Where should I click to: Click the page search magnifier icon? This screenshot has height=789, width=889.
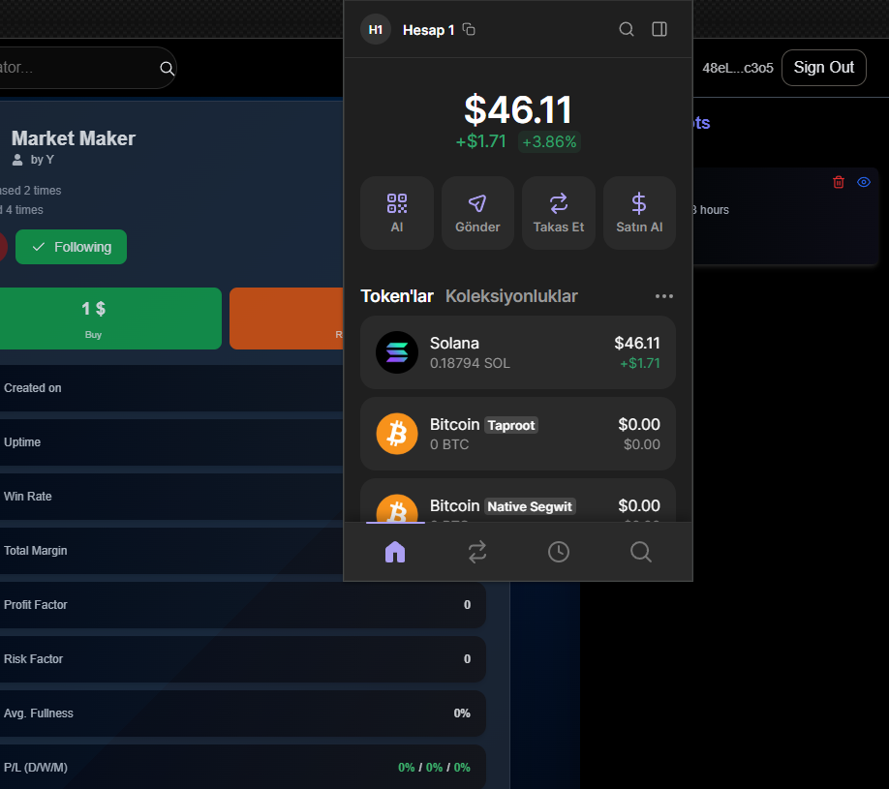(x=167, y=69)
